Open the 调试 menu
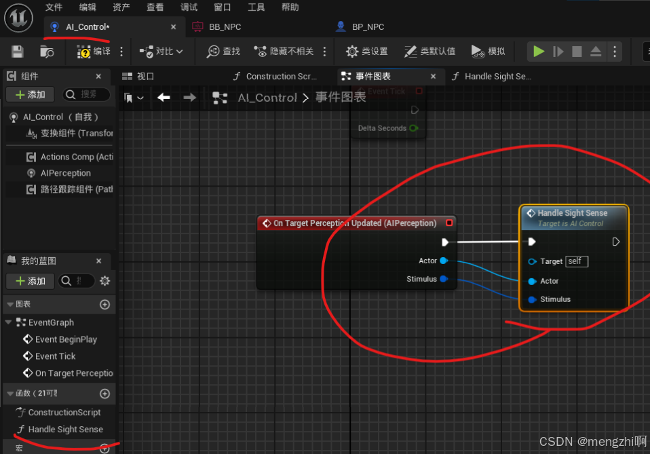650x454 pixels. click(189, 7)
